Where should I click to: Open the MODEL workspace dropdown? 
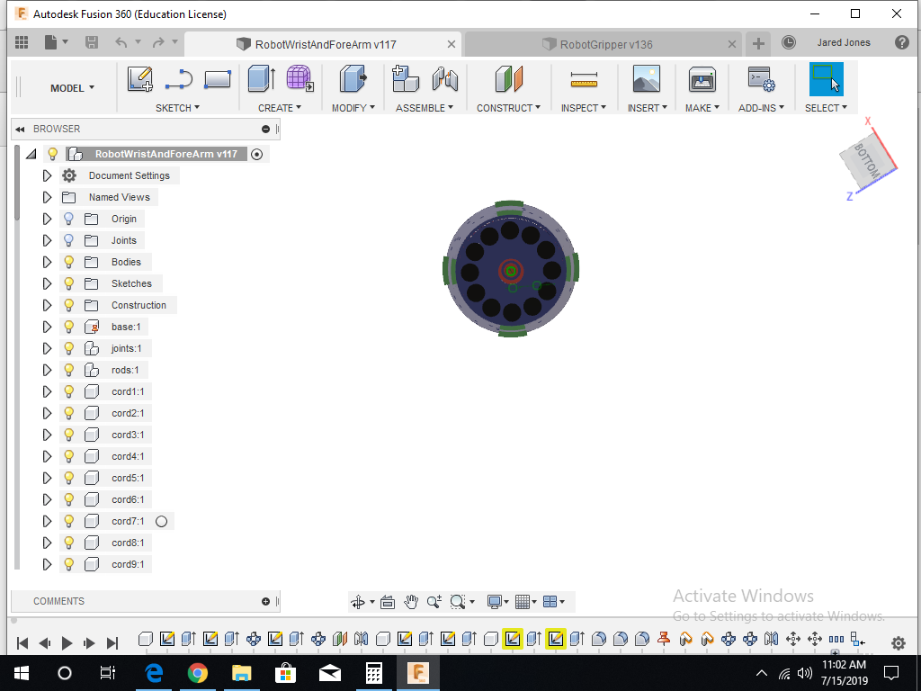pos(72,88)
